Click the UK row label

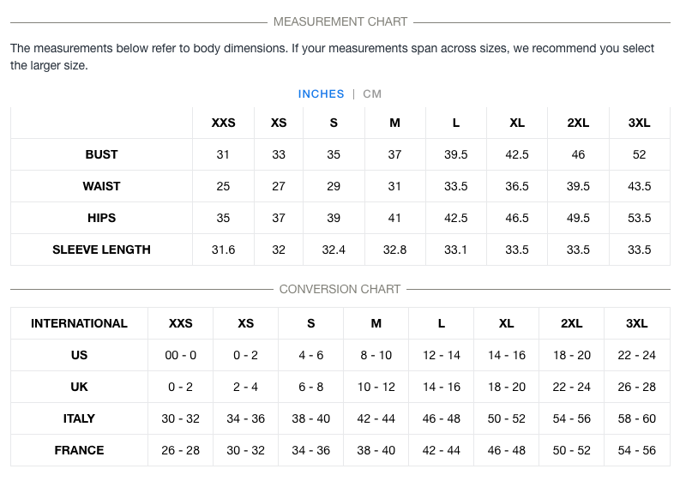[79, 387]
